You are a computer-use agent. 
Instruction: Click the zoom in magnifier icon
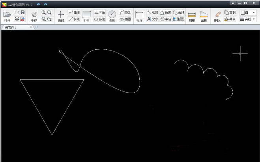tap(44, 13)
